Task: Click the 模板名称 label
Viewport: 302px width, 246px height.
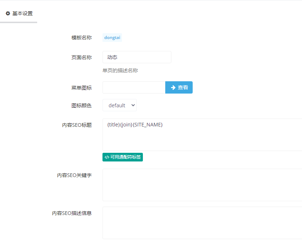Action: 82,38
